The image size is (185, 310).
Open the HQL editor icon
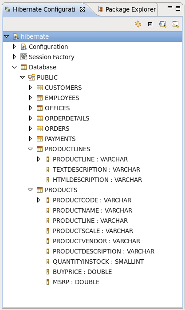(x=163, y=24)
